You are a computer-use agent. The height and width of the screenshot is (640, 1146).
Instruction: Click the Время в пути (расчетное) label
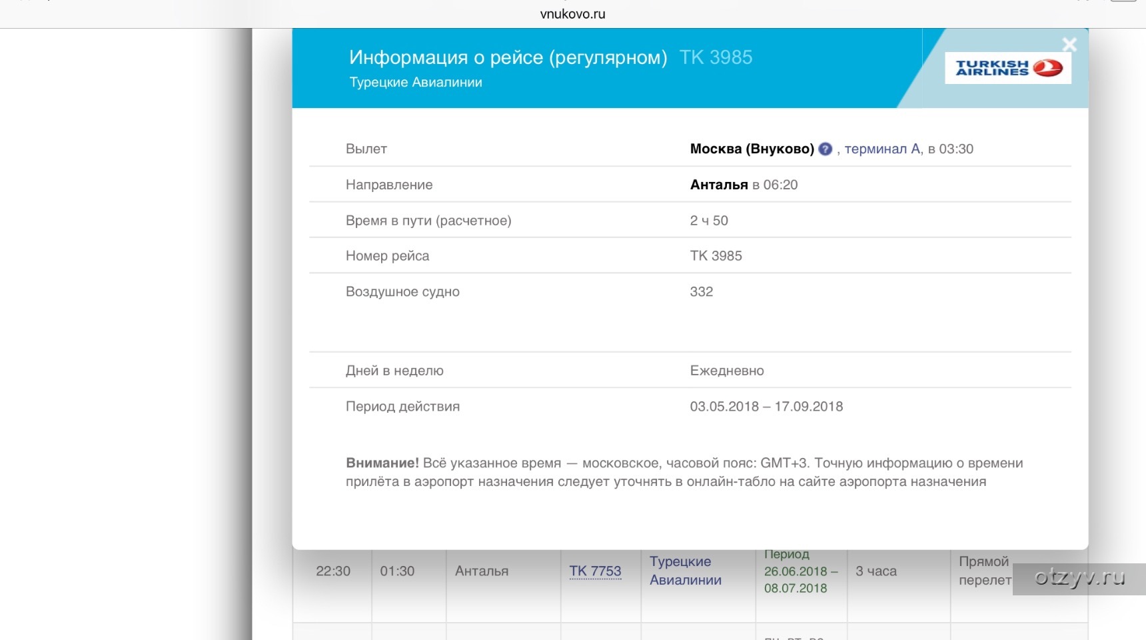tap(428, 221)
